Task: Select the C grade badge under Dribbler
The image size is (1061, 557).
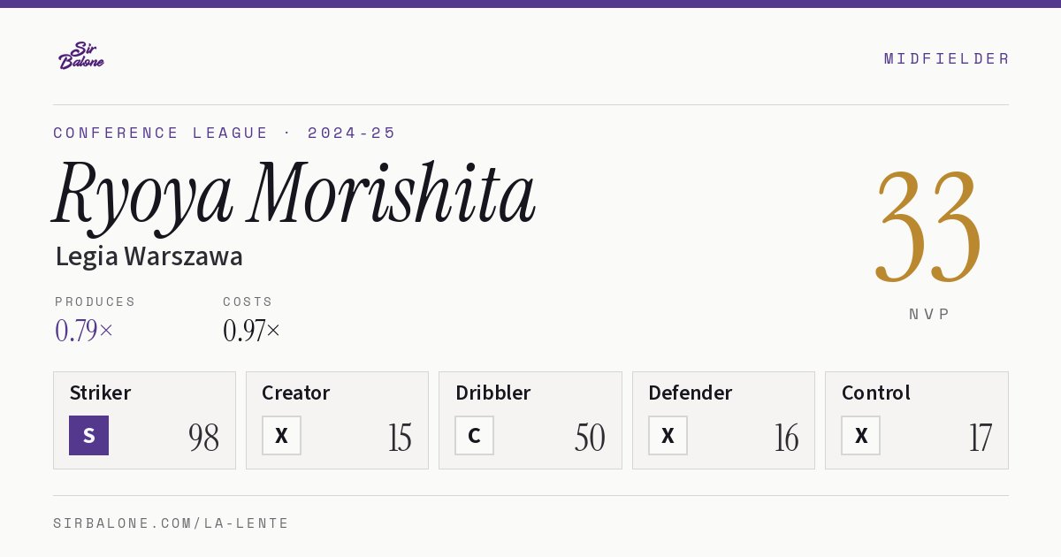Action: (474, 435)
